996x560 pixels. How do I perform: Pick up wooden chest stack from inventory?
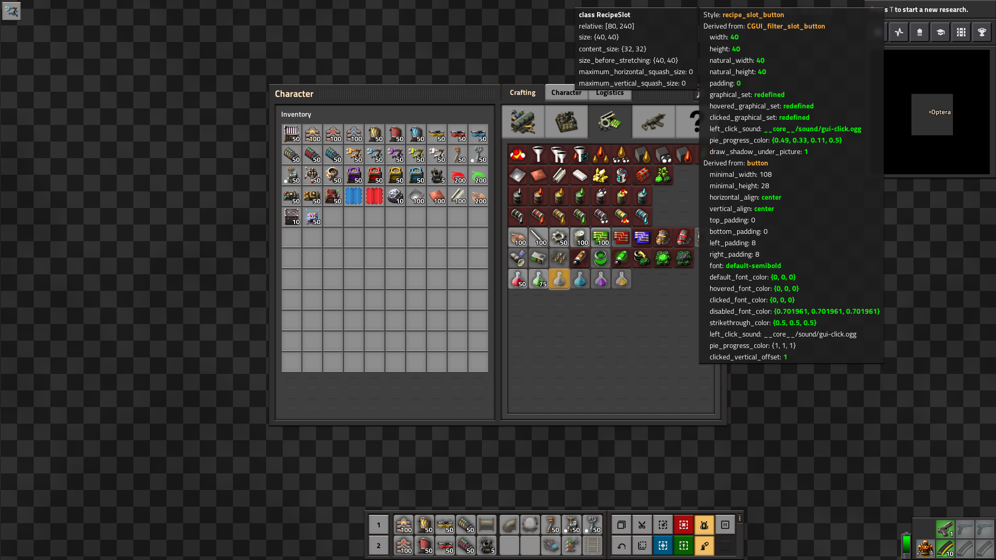(x=292, y=134)
